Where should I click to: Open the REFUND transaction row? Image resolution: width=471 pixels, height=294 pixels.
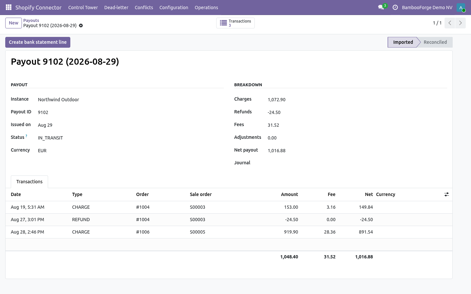point(229,220)
